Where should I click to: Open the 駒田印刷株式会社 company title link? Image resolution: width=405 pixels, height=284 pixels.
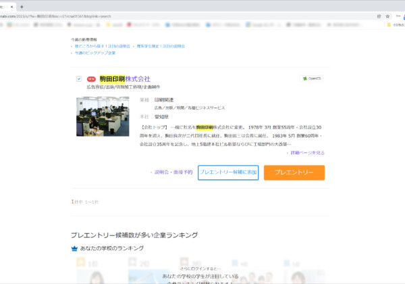[125, 78]
